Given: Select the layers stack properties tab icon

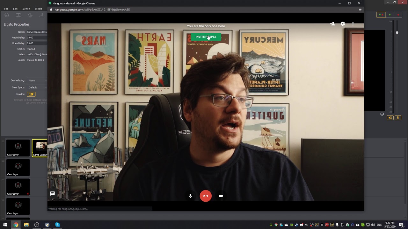Looking at the screenshot, I should pos(7,15).
